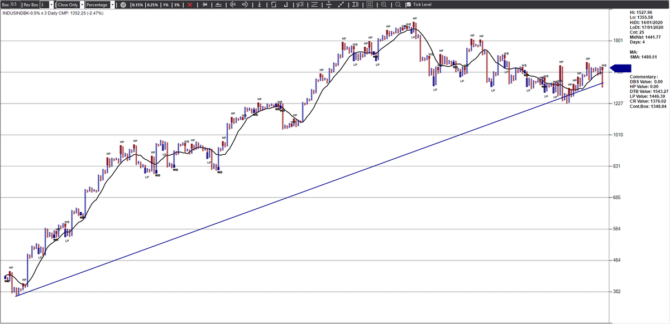Click the SMA: 1480.51 value

[643, 57]
